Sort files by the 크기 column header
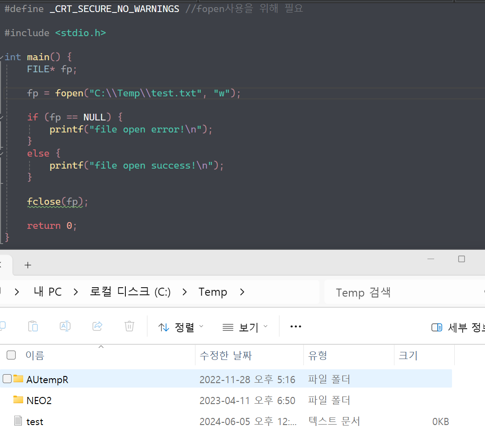Image resolution: width=485 pixels, height=446 pixels. (x=424, y=355)
